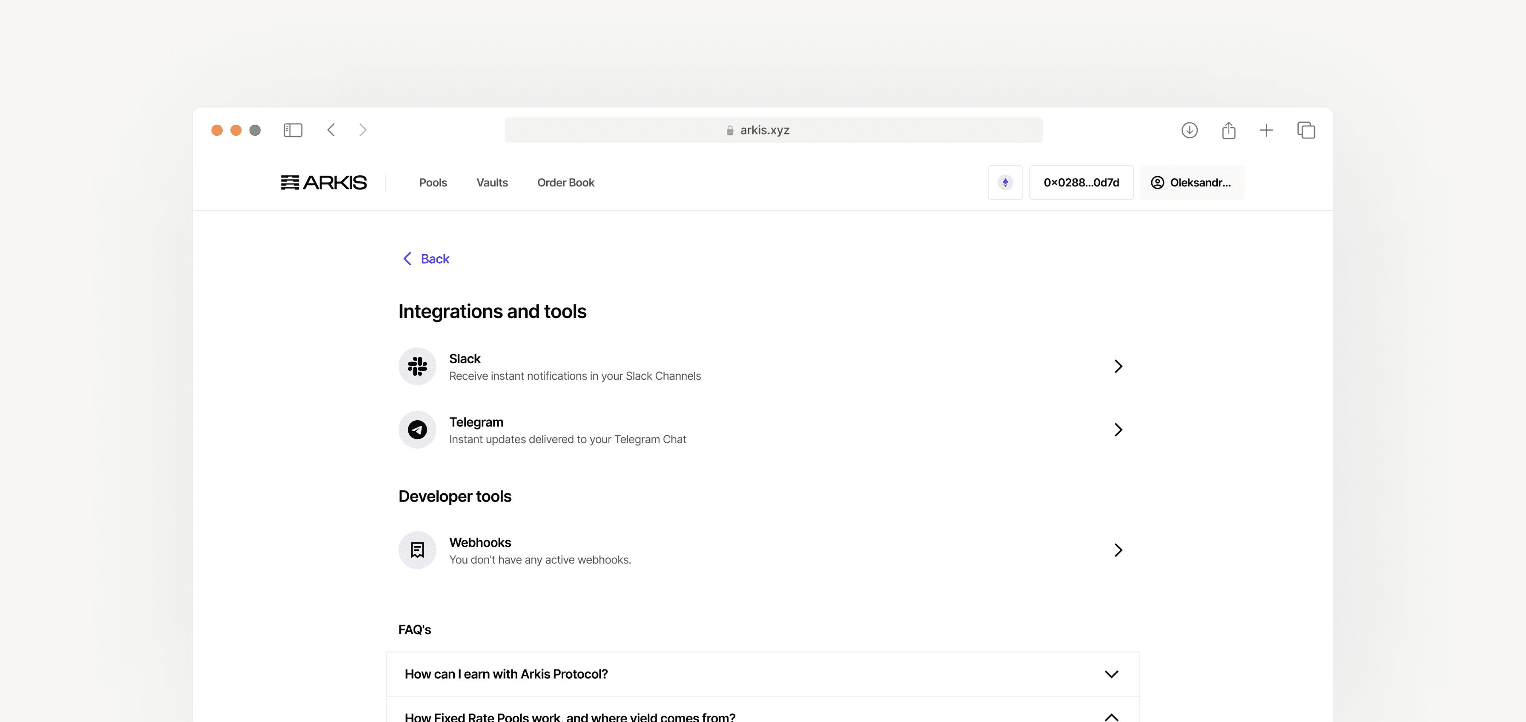The width and height of the screenshot is (1526, 722).
Task: Toggle the browser sidebar
Action: point(293,130)
